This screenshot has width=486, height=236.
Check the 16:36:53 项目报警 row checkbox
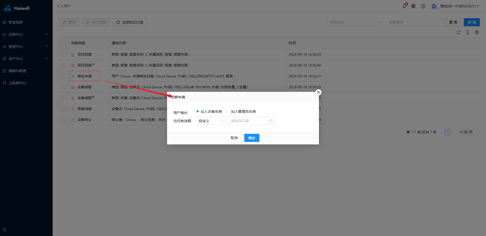click(64, 54)
